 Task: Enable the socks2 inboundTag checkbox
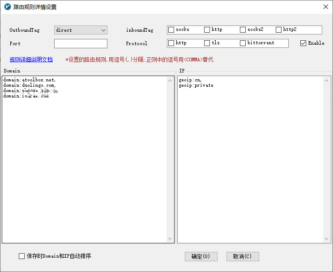(243, 30)
